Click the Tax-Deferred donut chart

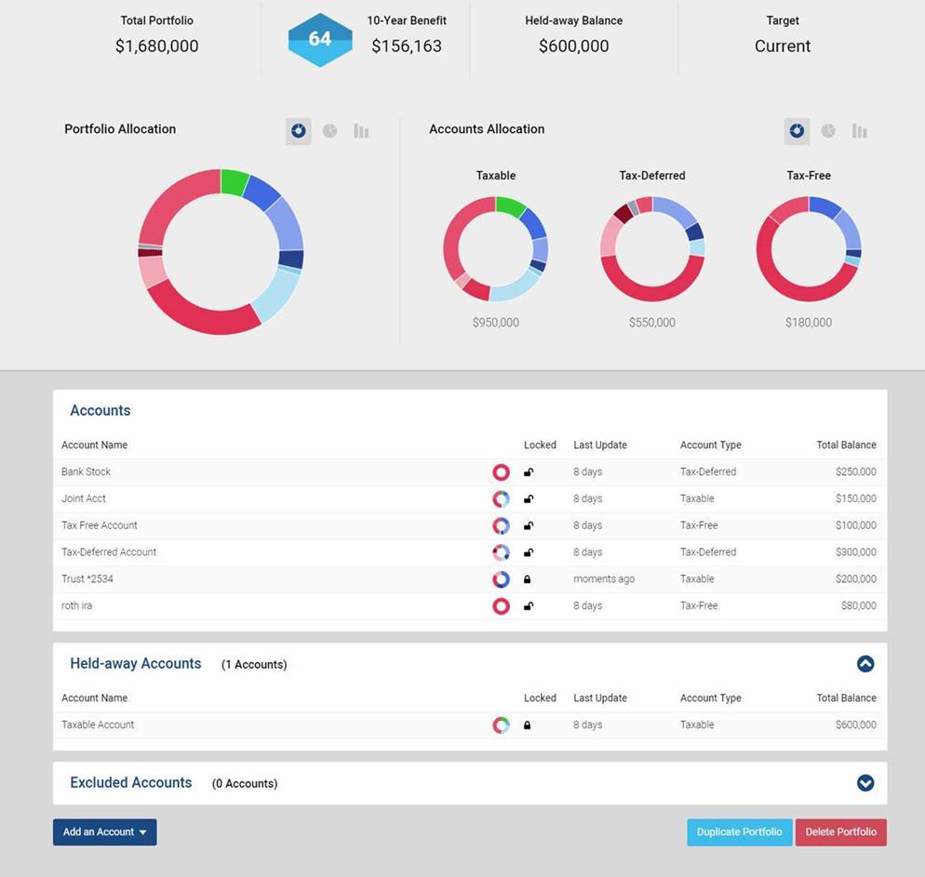point(652,248)
